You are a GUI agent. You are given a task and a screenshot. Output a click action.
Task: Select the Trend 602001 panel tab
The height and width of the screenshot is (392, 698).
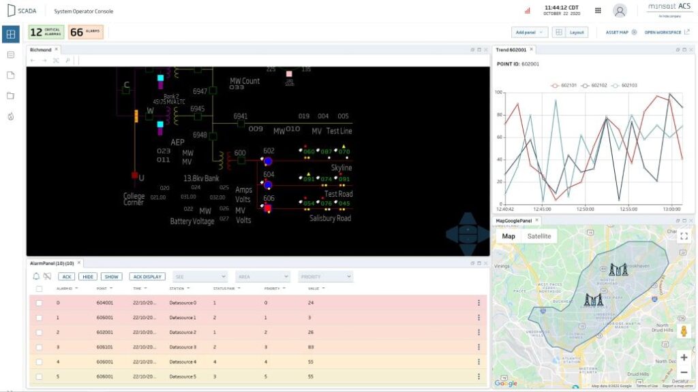pyautogui.click(x=511, y=50)
